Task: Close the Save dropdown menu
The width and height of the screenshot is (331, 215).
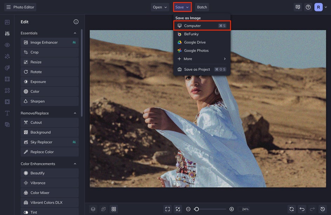Action: click(x=182, y=7)
